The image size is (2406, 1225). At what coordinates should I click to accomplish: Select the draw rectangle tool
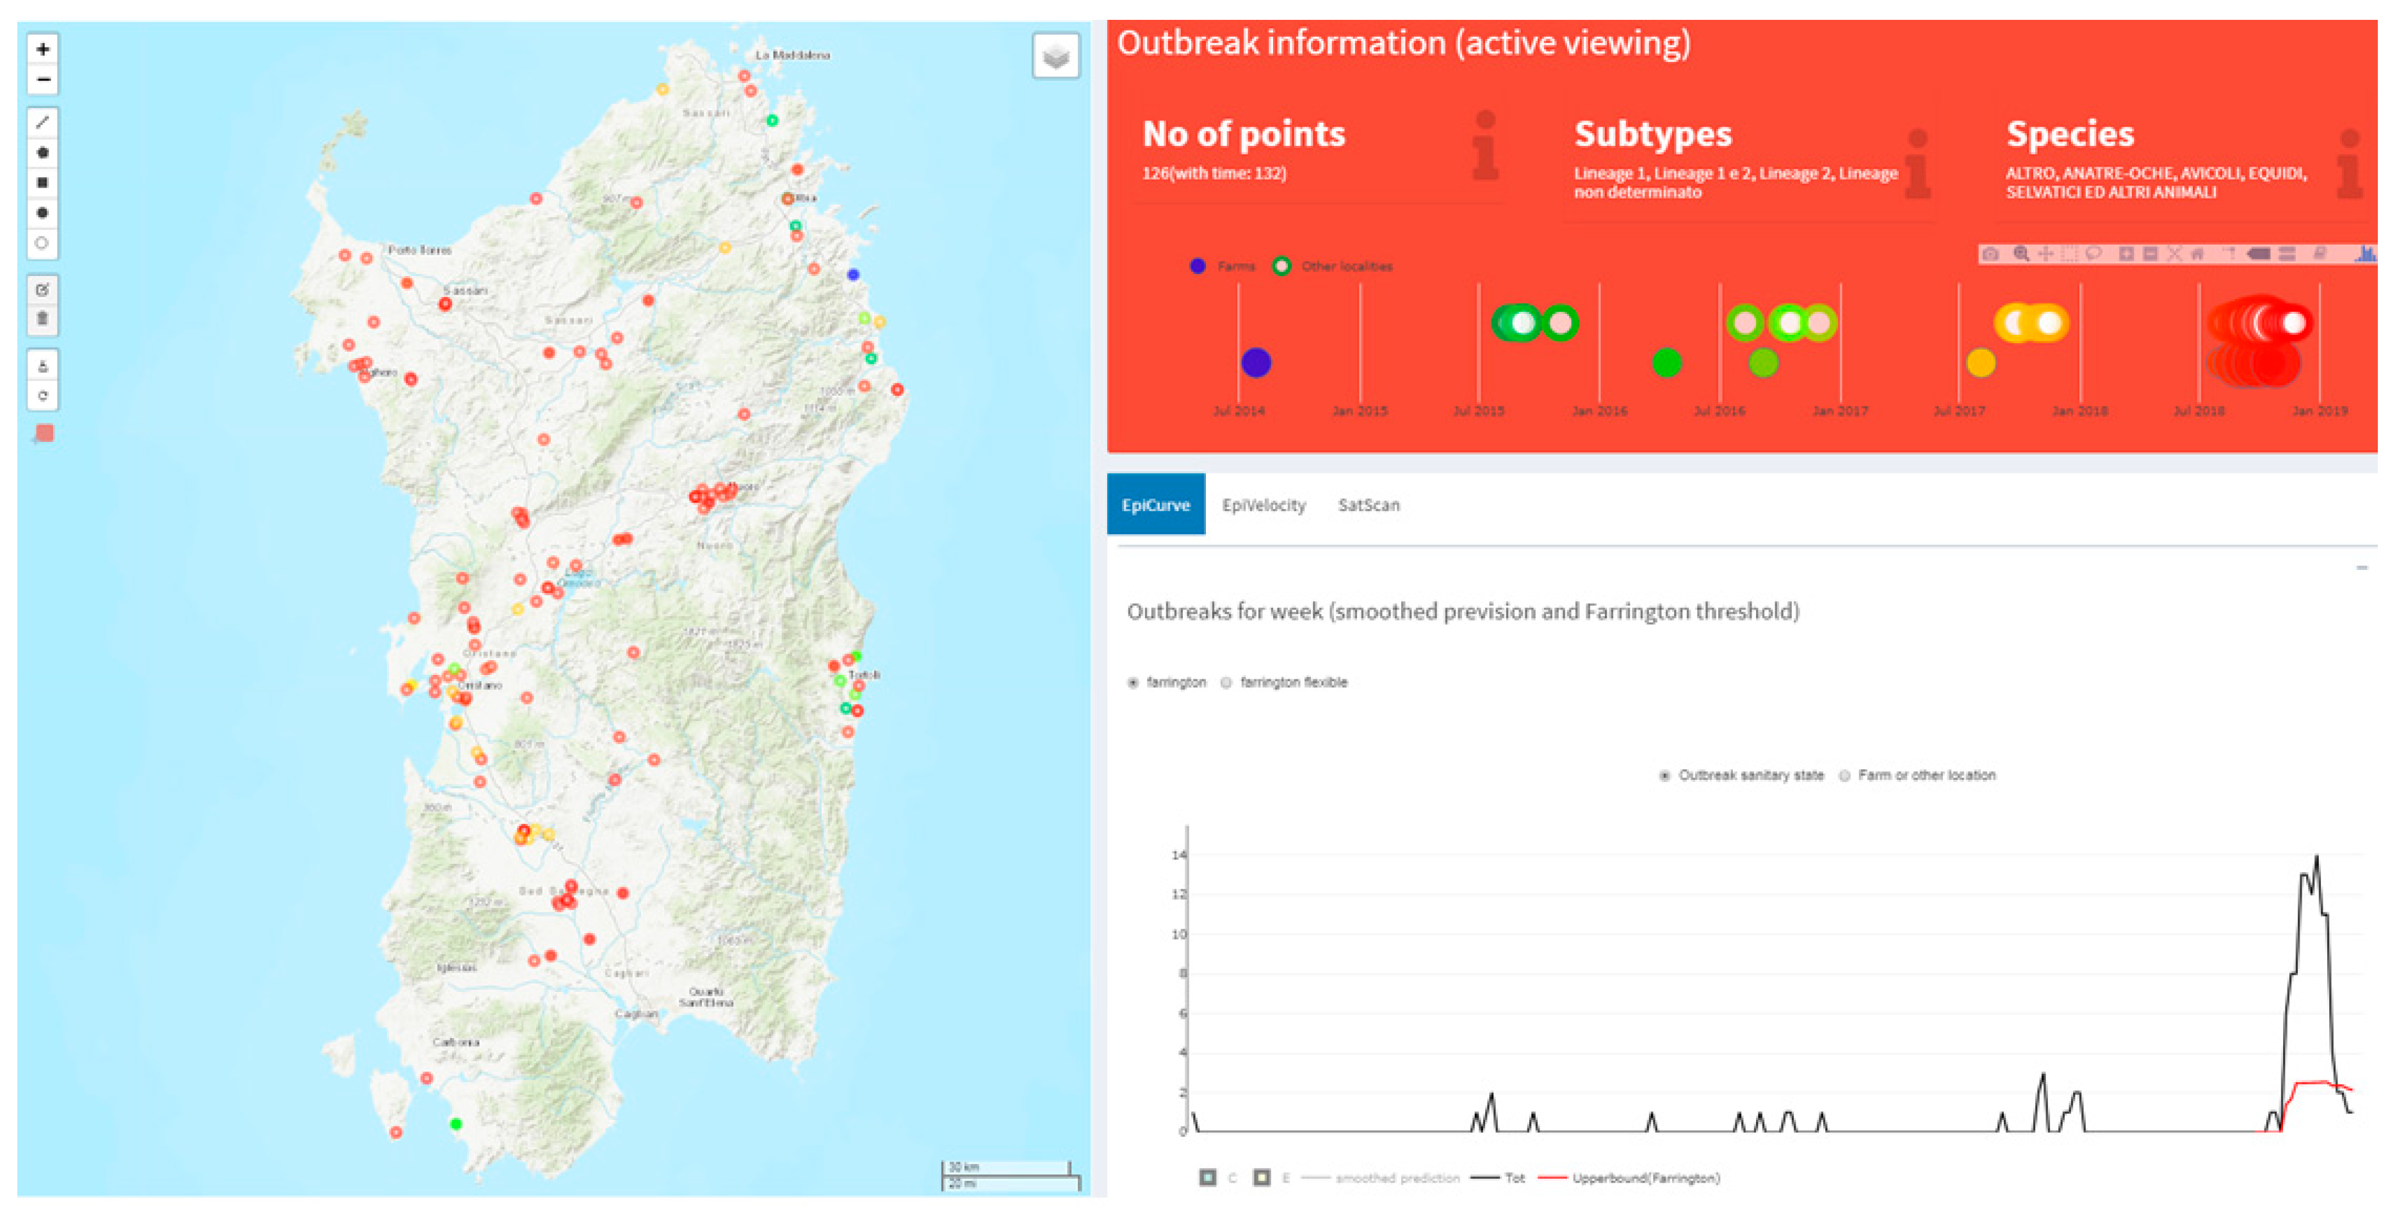pos(43,183)
